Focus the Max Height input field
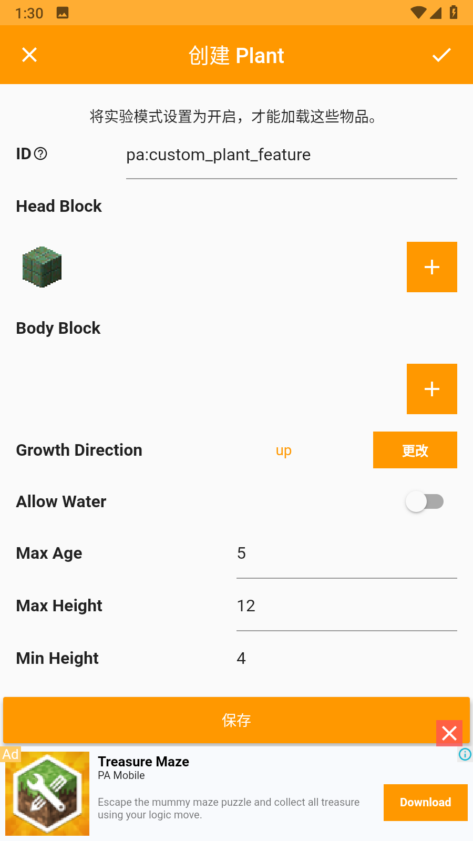The height and width of the screenshot is (841, 473). 346,606
